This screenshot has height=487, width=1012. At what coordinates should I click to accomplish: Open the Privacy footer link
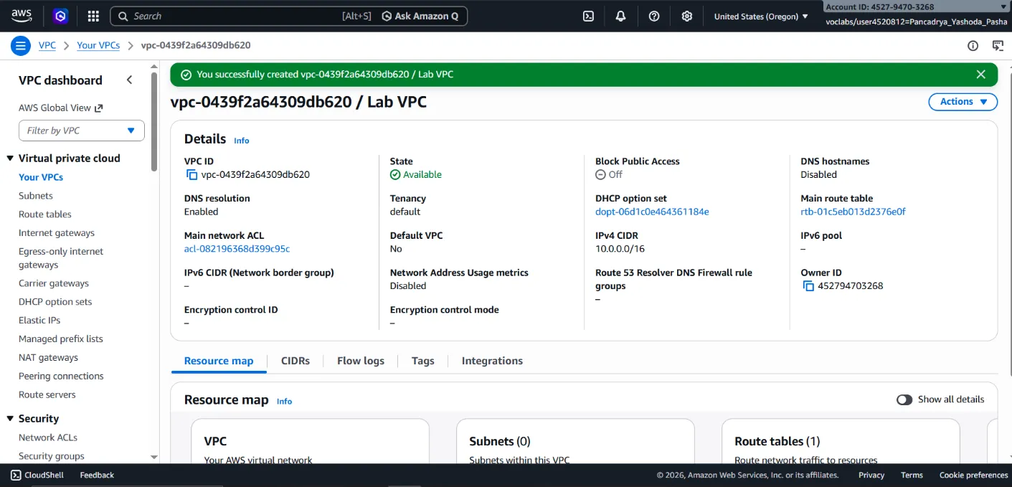pyautogui.click(x=871, y=475)
